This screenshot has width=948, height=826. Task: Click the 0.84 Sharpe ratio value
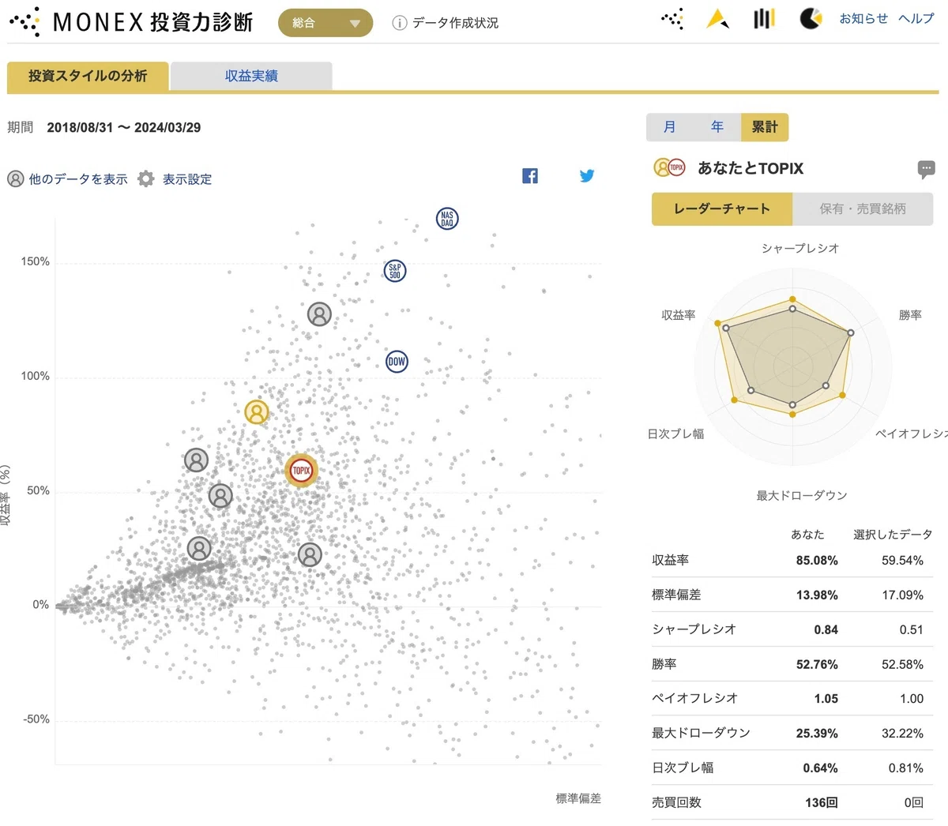point(826,630)
